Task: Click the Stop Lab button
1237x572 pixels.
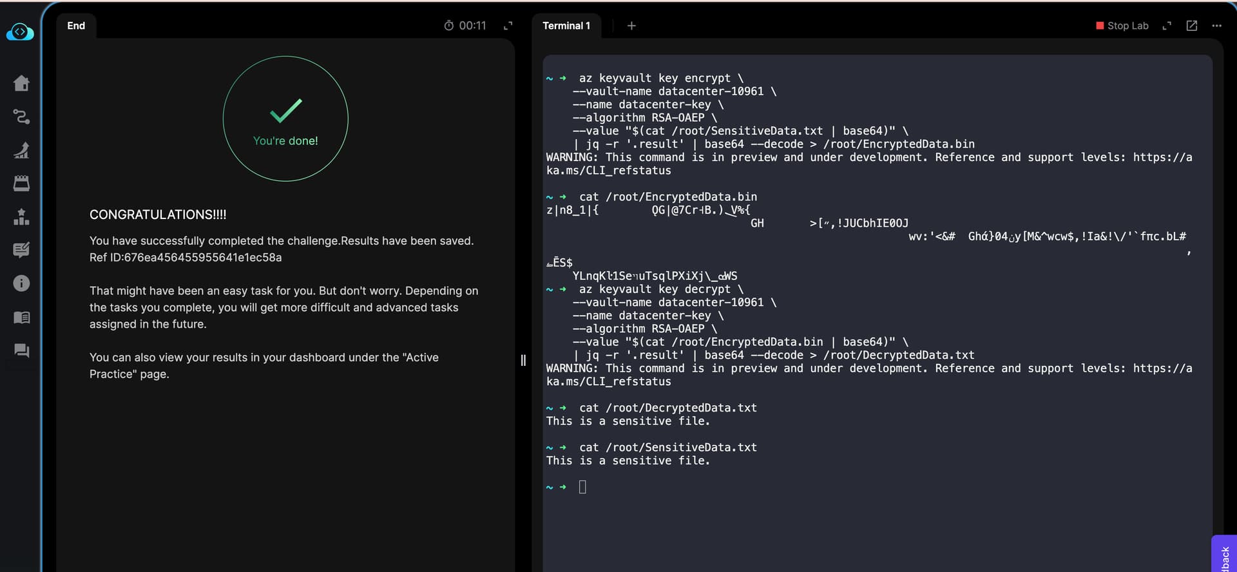Action: pyautogui.click(x=1122, y=26)
